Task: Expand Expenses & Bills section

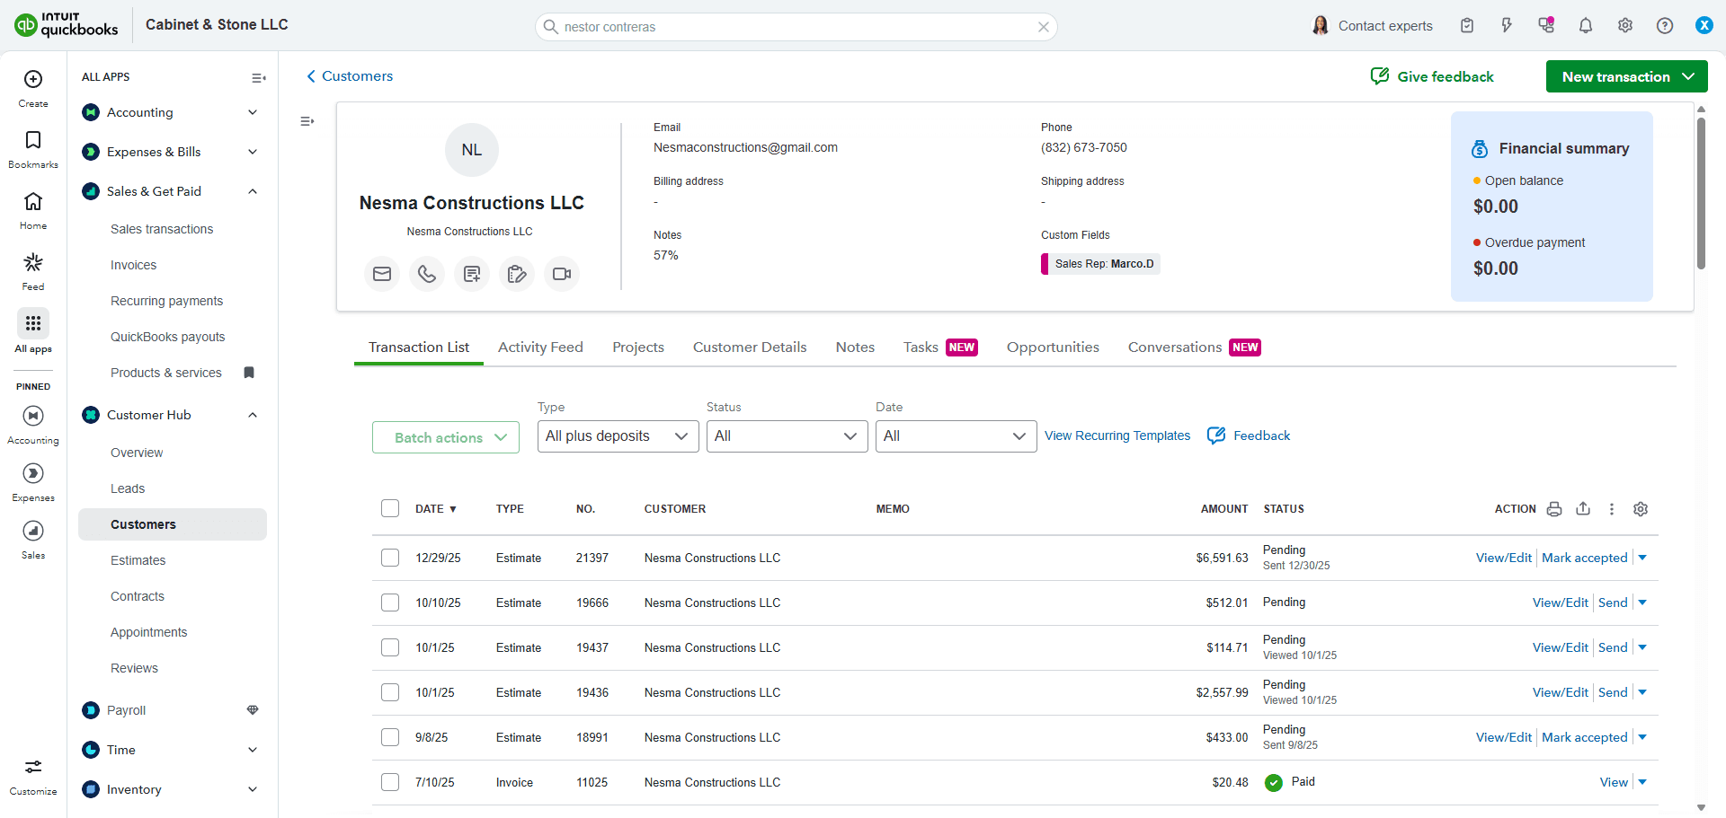Action: [x=253, y=152]
